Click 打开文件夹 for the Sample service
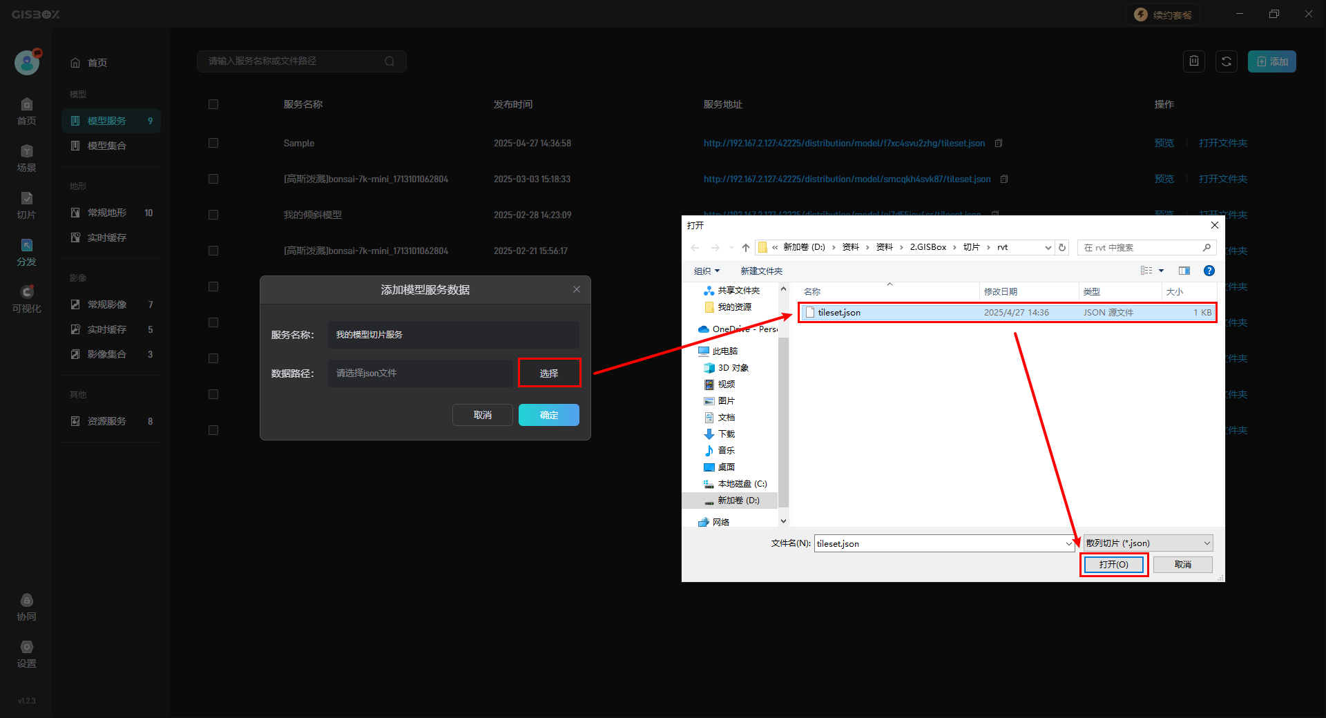Image resolution: width=1326 pixels, height=718 pixels. [1222, 143]
